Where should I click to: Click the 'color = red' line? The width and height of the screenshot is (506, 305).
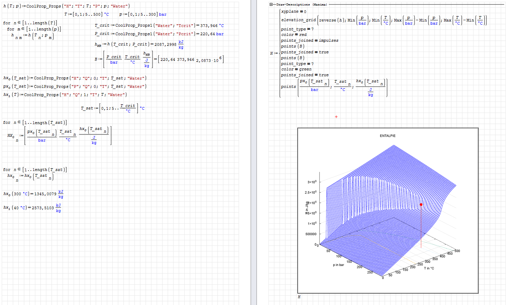click(x=294, y=35)
